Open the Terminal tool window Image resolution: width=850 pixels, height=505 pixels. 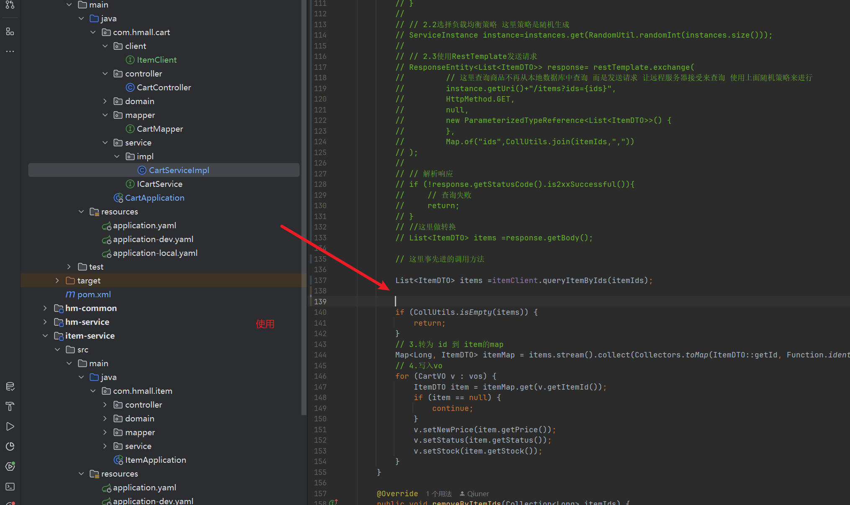10,487
